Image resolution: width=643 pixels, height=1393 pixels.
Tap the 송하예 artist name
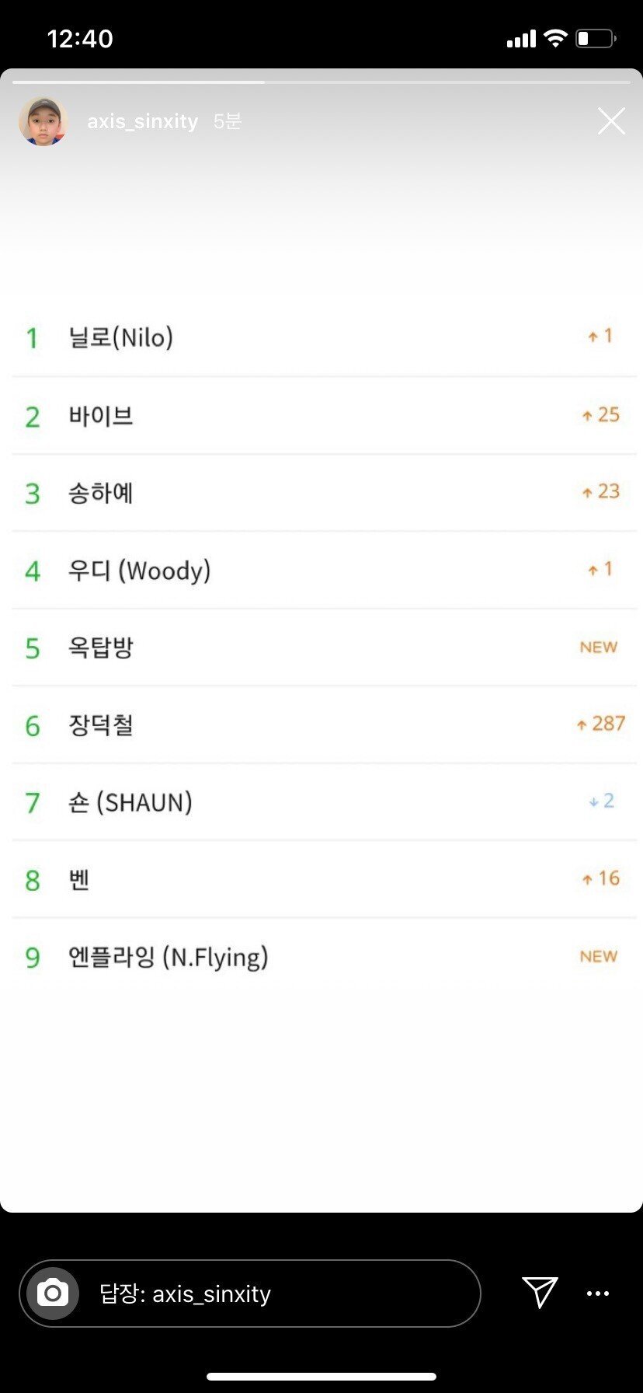pyautogui.click(x=101, y=493)
